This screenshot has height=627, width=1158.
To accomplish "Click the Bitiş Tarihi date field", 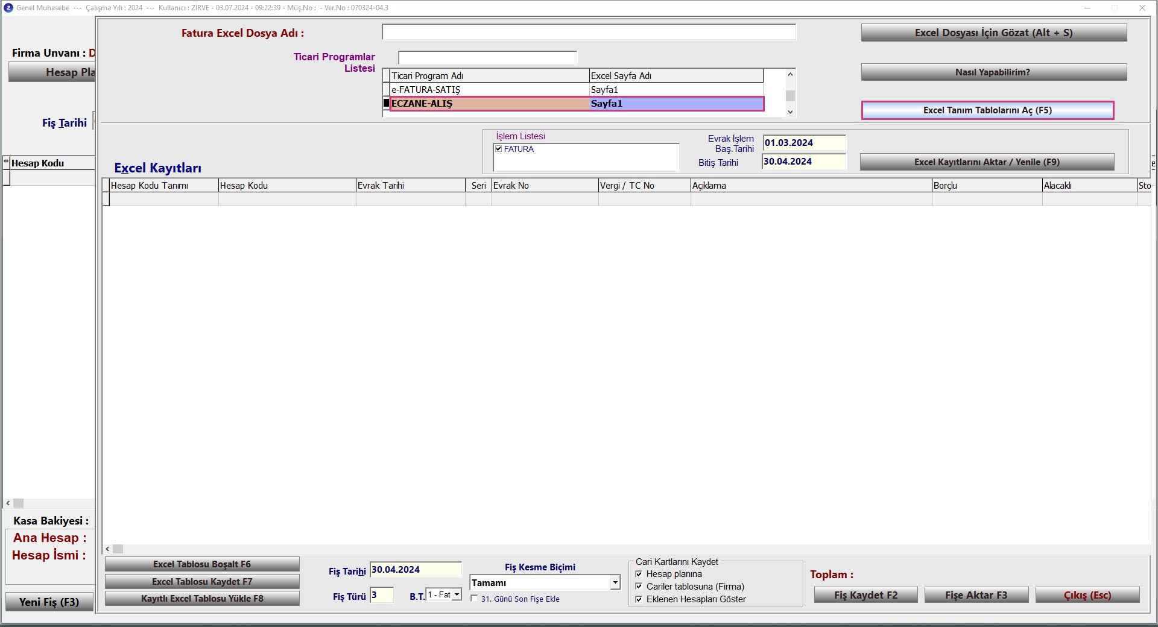I will (x=803, y=162).
